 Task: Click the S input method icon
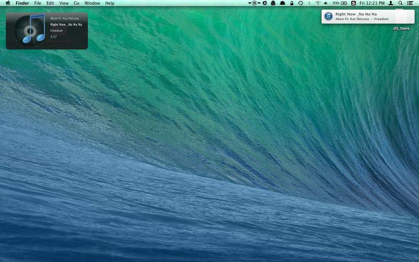[353, 3]
